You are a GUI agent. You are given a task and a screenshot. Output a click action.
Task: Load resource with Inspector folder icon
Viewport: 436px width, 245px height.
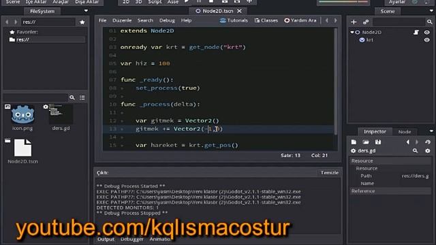[366, 142]
